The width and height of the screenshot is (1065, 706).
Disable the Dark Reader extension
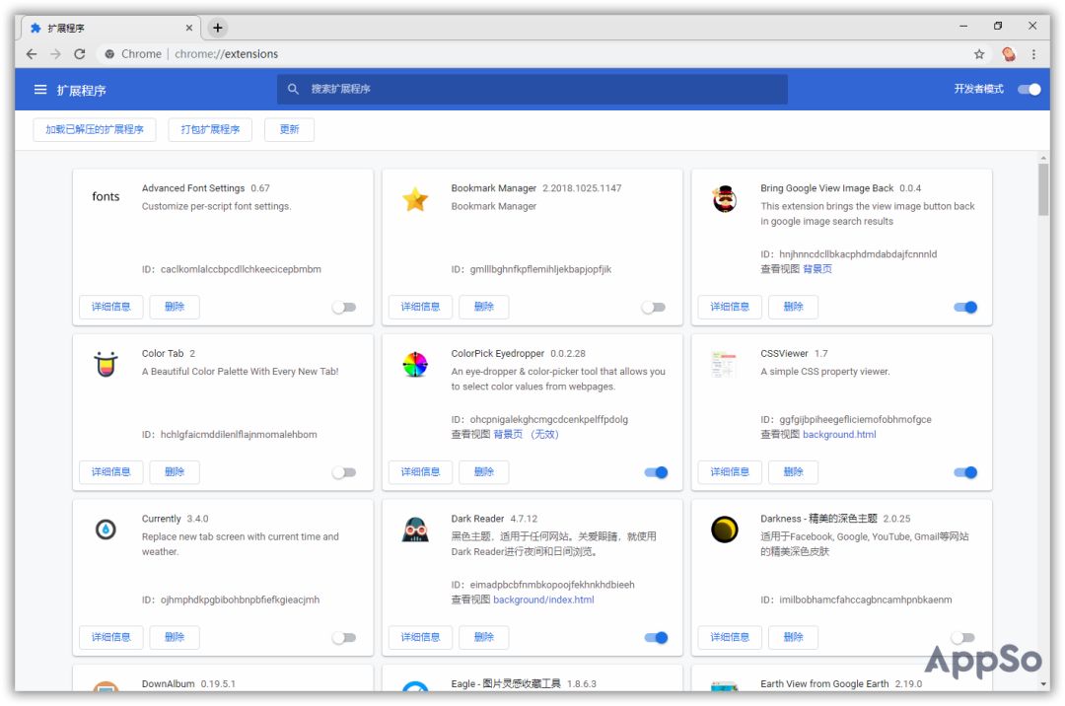point(656,637)
